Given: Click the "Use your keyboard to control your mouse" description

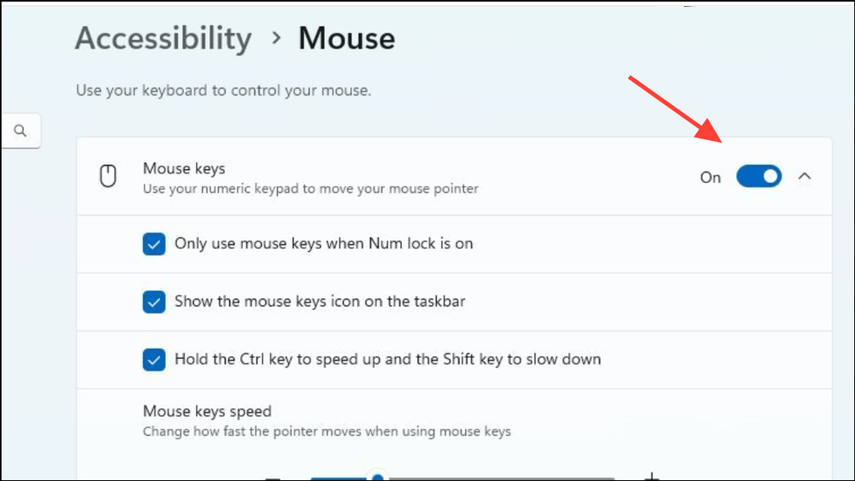Looking at the screenshot, I should tap(223, 90).
